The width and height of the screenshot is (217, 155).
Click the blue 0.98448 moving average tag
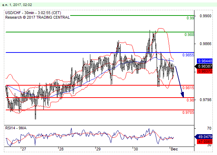205,61
